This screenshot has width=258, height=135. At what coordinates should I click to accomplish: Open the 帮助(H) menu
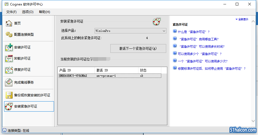44,12
